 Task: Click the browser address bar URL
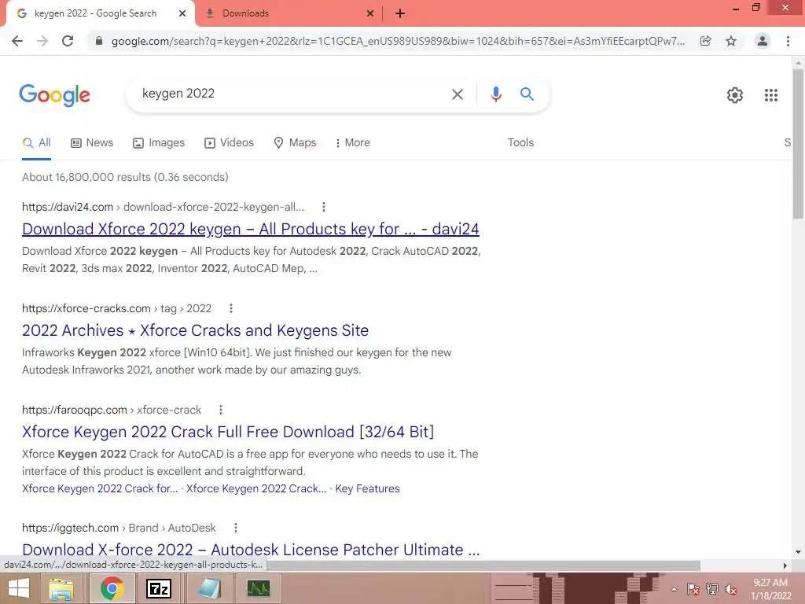click(398, 41)
